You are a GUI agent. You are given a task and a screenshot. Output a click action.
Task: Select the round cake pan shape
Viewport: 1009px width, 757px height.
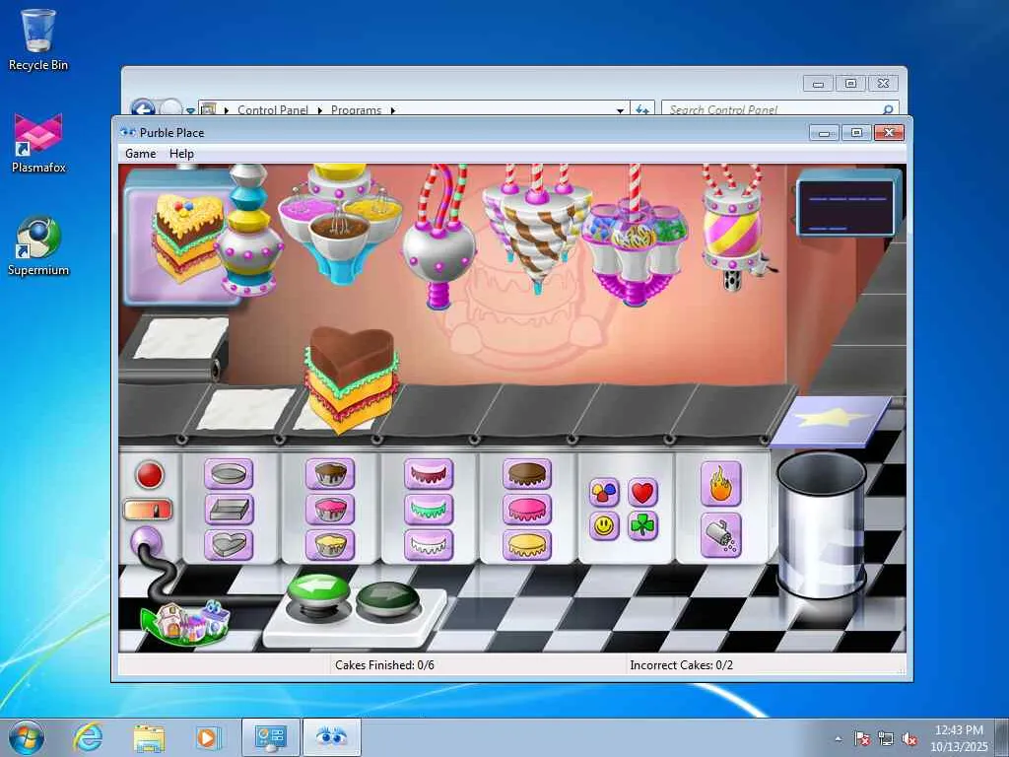[x=229, y=474]
